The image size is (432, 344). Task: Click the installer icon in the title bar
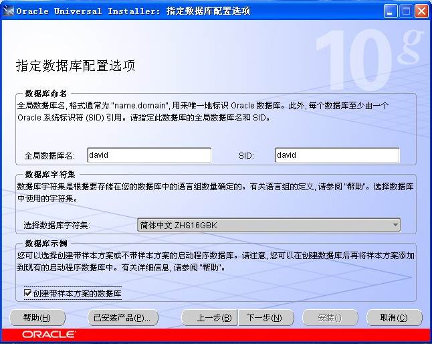pyautogui.click(x=8, y=11)
